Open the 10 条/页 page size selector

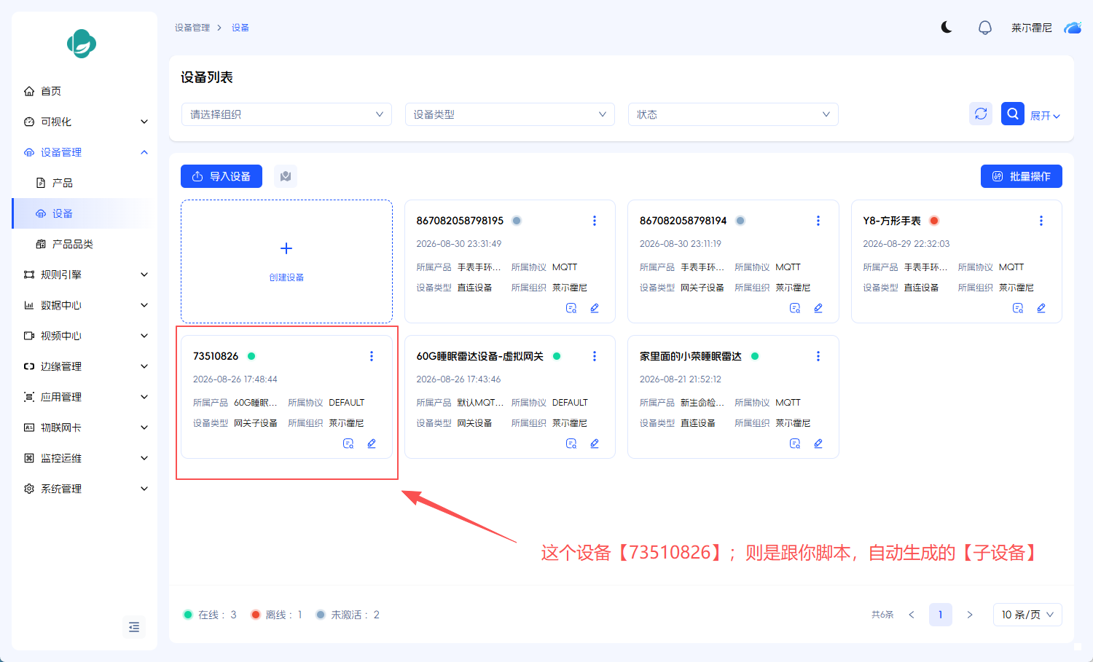point(1027,615)
